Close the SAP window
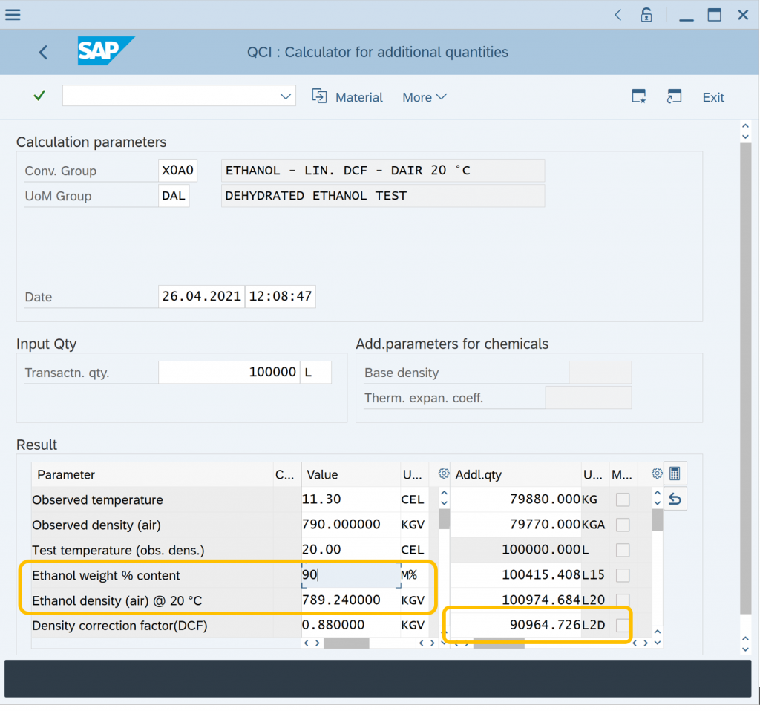760x711 pixels. 743,15
